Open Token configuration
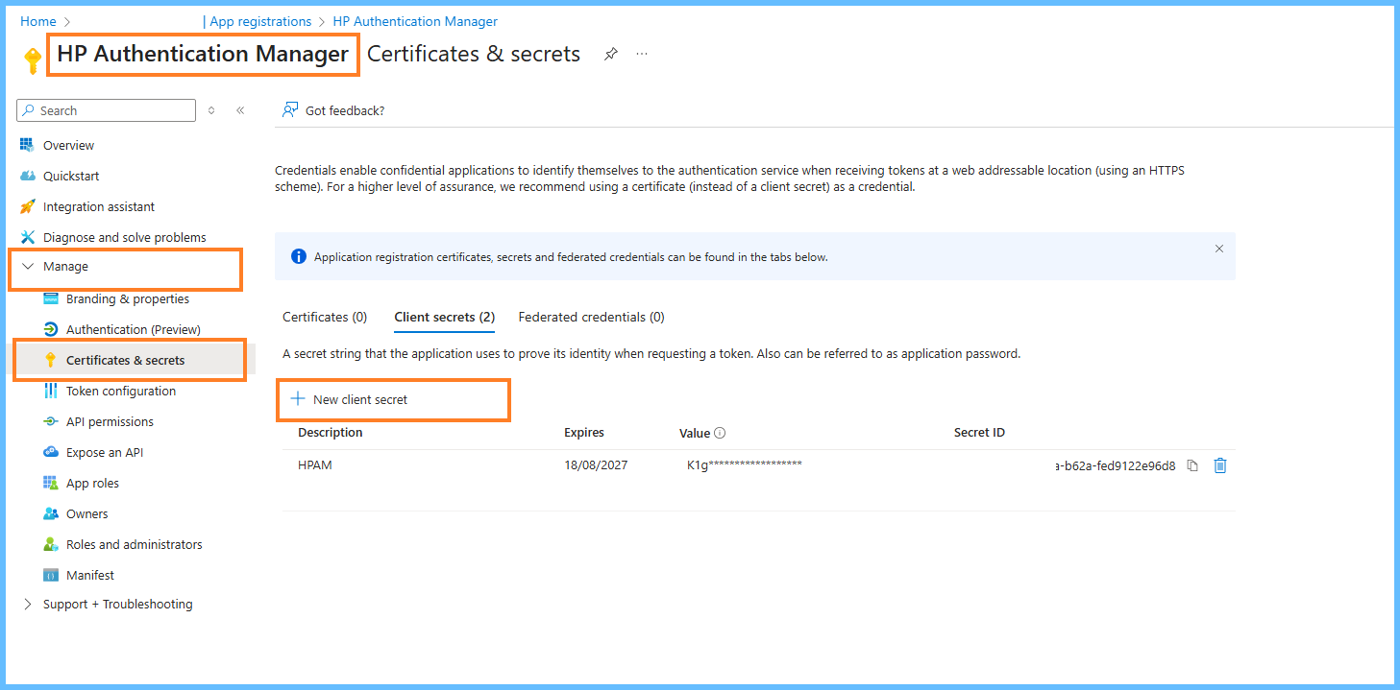 point(121,391)
